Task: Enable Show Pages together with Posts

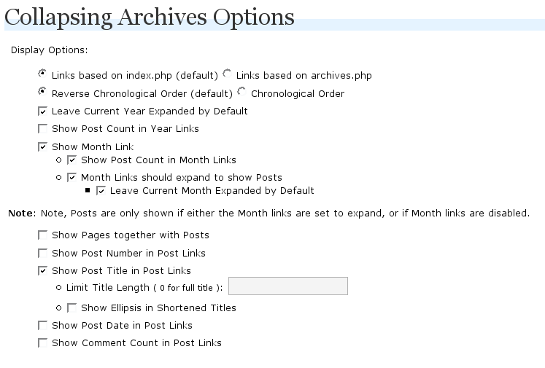Action: pos(42,235)
